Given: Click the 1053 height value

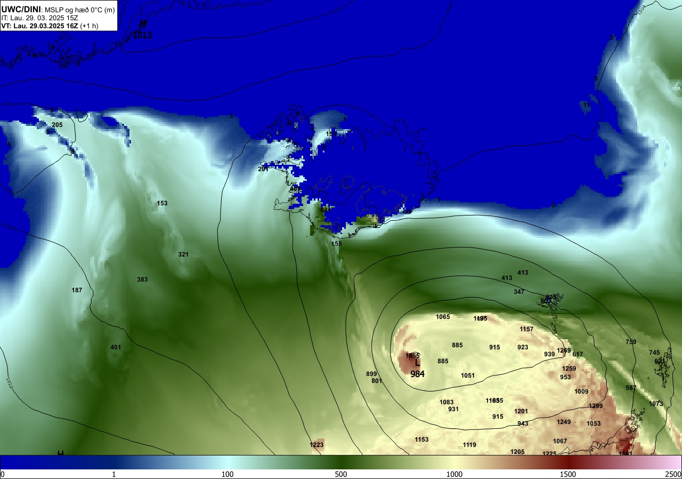Looking at the screenshot, I should point(594,424).
